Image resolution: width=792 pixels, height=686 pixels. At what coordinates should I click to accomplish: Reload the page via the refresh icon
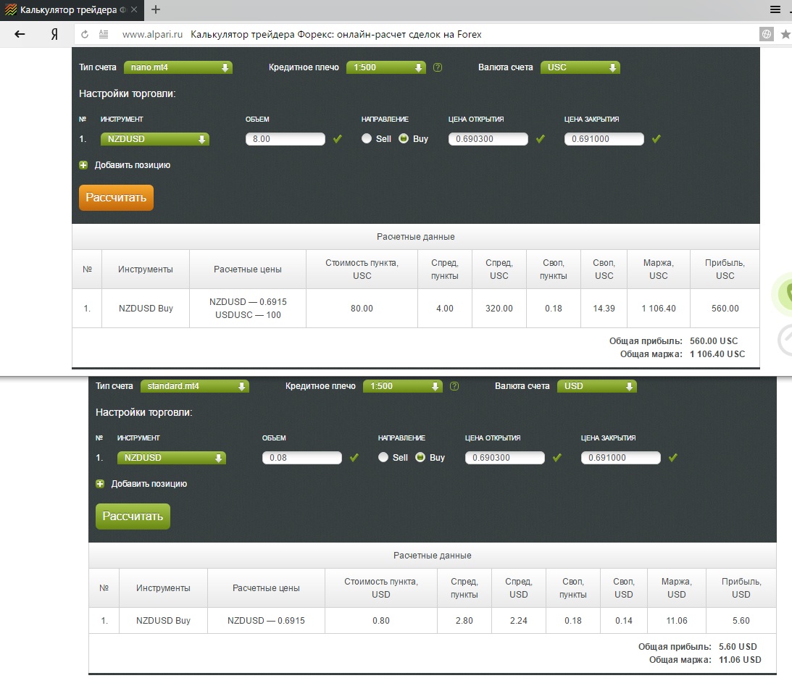(85, 34)
